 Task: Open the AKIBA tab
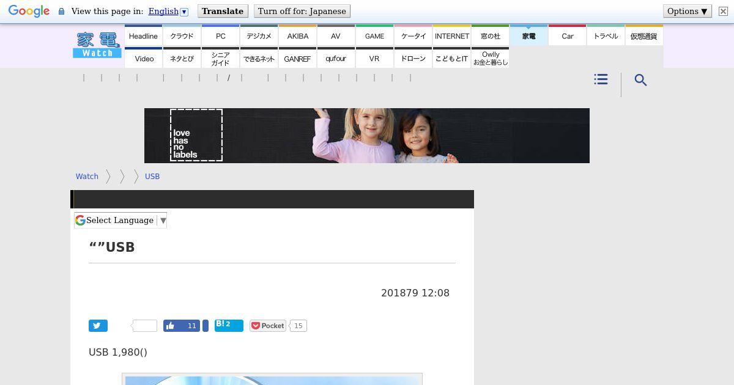click(x=297, y=35)
